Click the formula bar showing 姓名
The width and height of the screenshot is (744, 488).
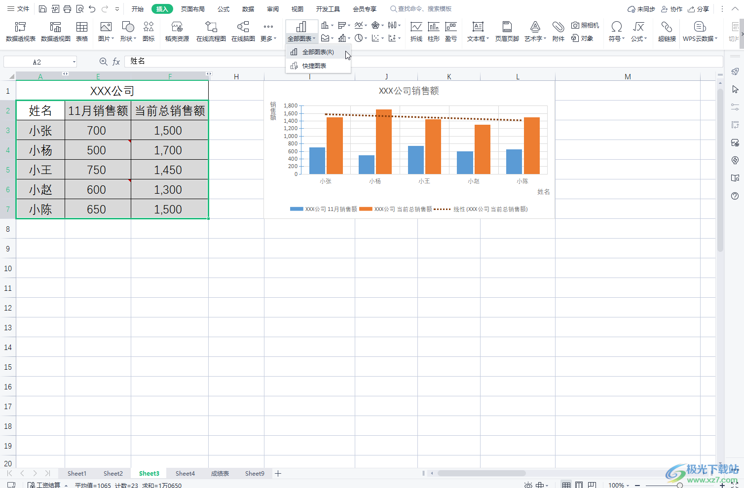click(423, 62)
